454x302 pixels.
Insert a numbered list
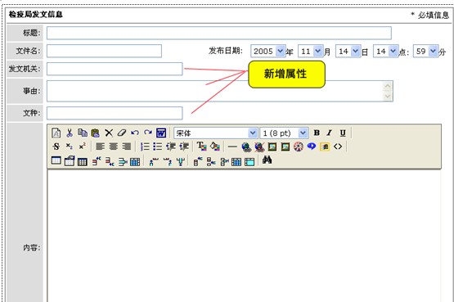coord(145,146)
